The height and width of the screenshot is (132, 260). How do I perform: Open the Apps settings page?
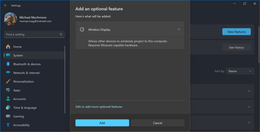point(34,90)
